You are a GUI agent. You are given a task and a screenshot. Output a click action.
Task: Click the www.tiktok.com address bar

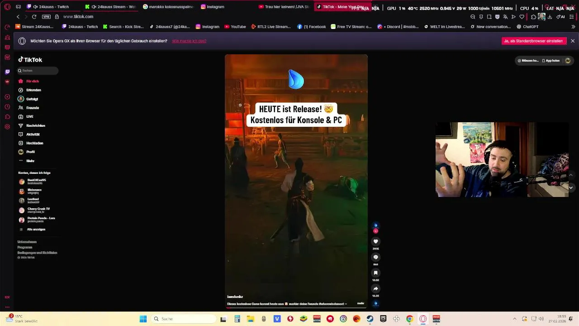tap(78, 17)
